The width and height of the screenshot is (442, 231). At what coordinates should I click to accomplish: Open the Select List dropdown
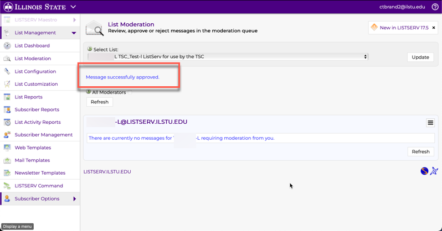pyautogui.click(x=228, y=57)
